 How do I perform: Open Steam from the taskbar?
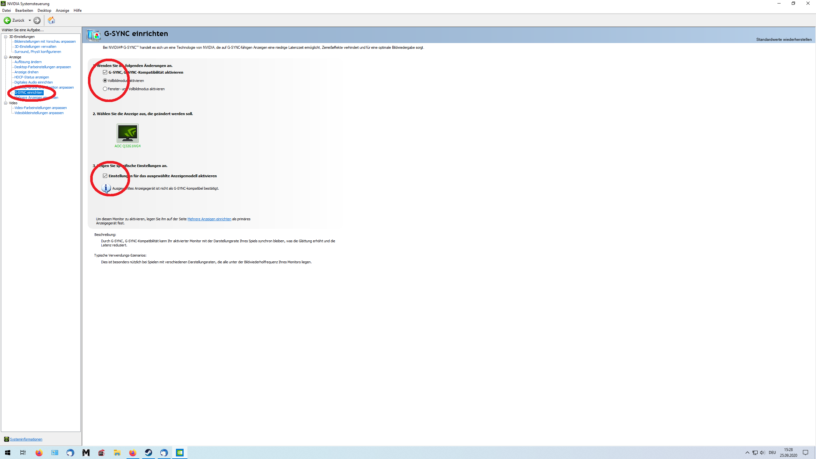[149, 453]
